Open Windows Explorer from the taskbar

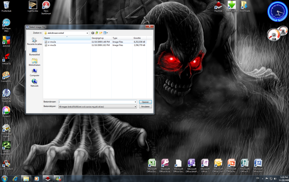point(26,179)
